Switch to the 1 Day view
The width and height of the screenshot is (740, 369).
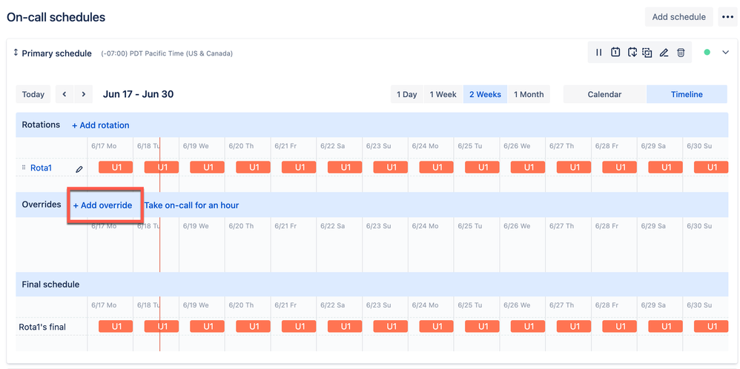(x=407, y=94)
